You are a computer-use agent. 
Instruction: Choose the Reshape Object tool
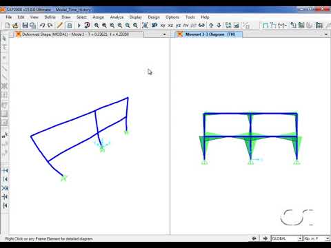pos(4,48)
